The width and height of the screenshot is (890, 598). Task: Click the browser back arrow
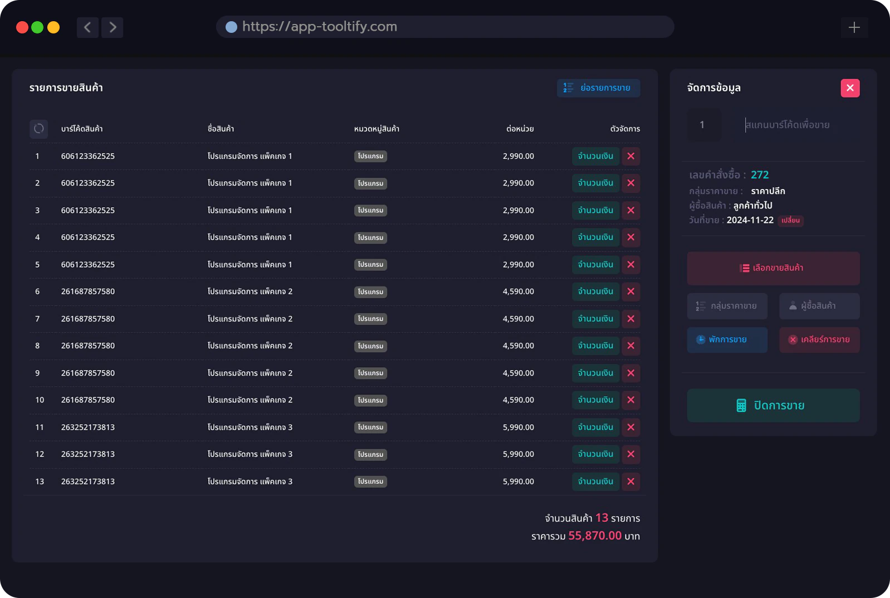click(x=87, y=27)
